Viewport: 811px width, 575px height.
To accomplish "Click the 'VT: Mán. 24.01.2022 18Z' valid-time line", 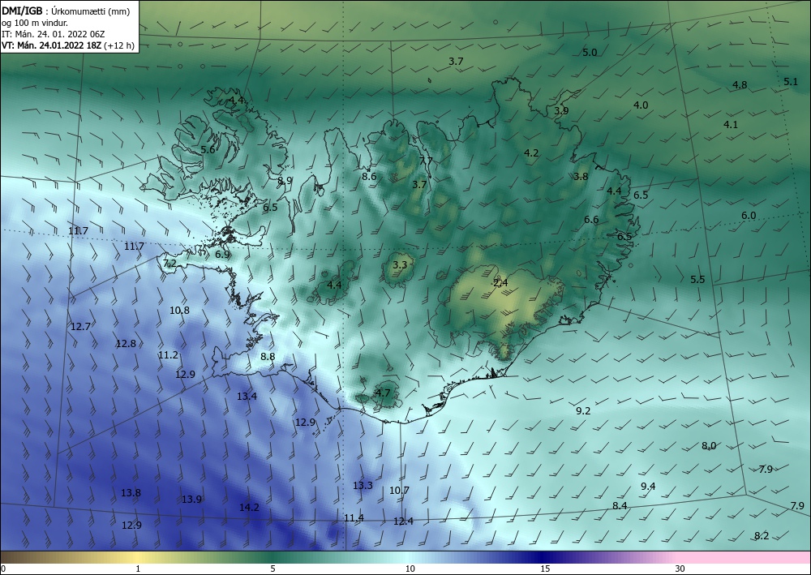I will tap(52, 45).
